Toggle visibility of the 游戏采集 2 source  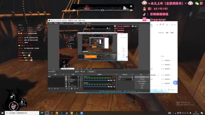point(78,82)
